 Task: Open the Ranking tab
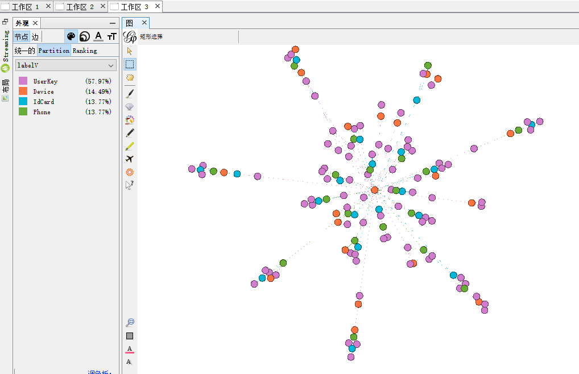(x=85, y=51)
